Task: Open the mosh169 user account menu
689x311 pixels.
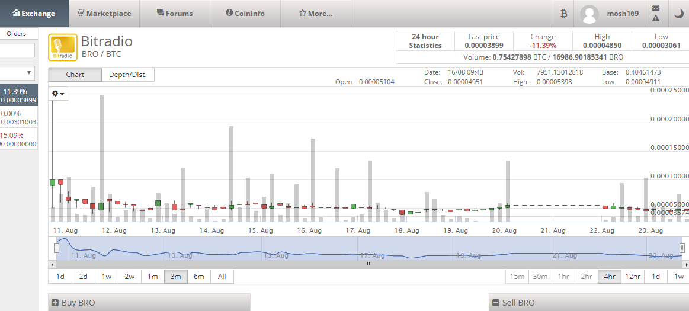Action: click(x=610, y=14)
